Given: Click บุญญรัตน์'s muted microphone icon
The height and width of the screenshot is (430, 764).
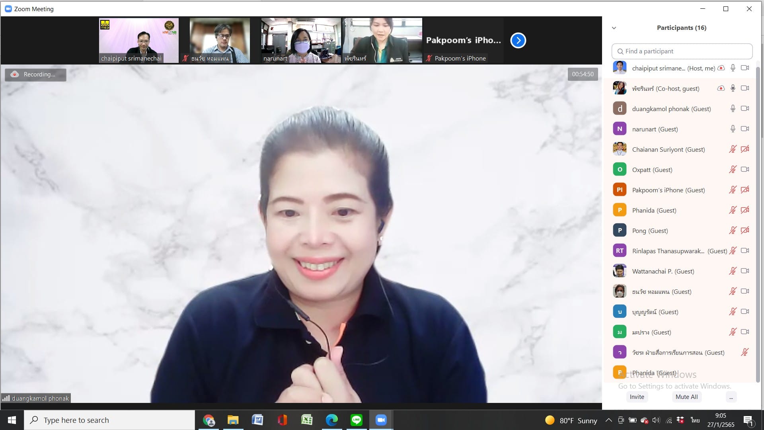Looking at the screenshot, I should point(733,312).
